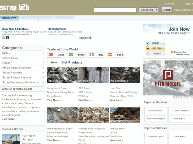The height and width of the screenshot is (144, 193).
Task: Open the Rubber Scrap thumbnail
Action: [125, 75]
